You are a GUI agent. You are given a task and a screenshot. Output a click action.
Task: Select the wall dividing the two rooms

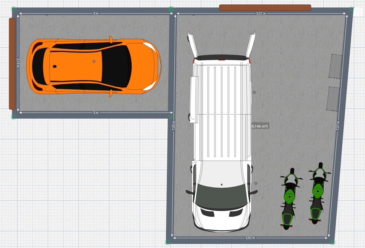(171, 63)
